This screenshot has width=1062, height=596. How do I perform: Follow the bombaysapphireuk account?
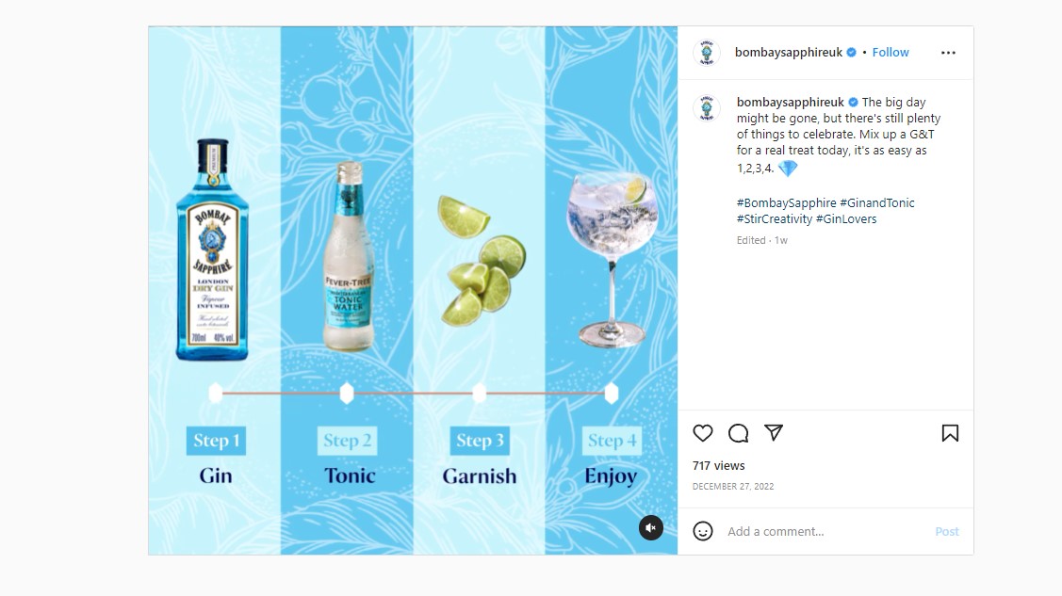[890, 52]
